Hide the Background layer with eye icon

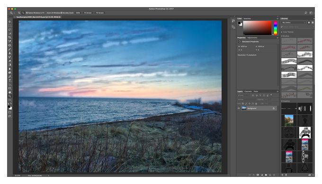click(x=239, y=108)
